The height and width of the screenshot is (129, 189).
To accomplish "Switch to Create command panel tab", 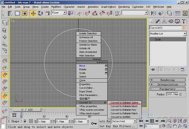I will [151, 21].
